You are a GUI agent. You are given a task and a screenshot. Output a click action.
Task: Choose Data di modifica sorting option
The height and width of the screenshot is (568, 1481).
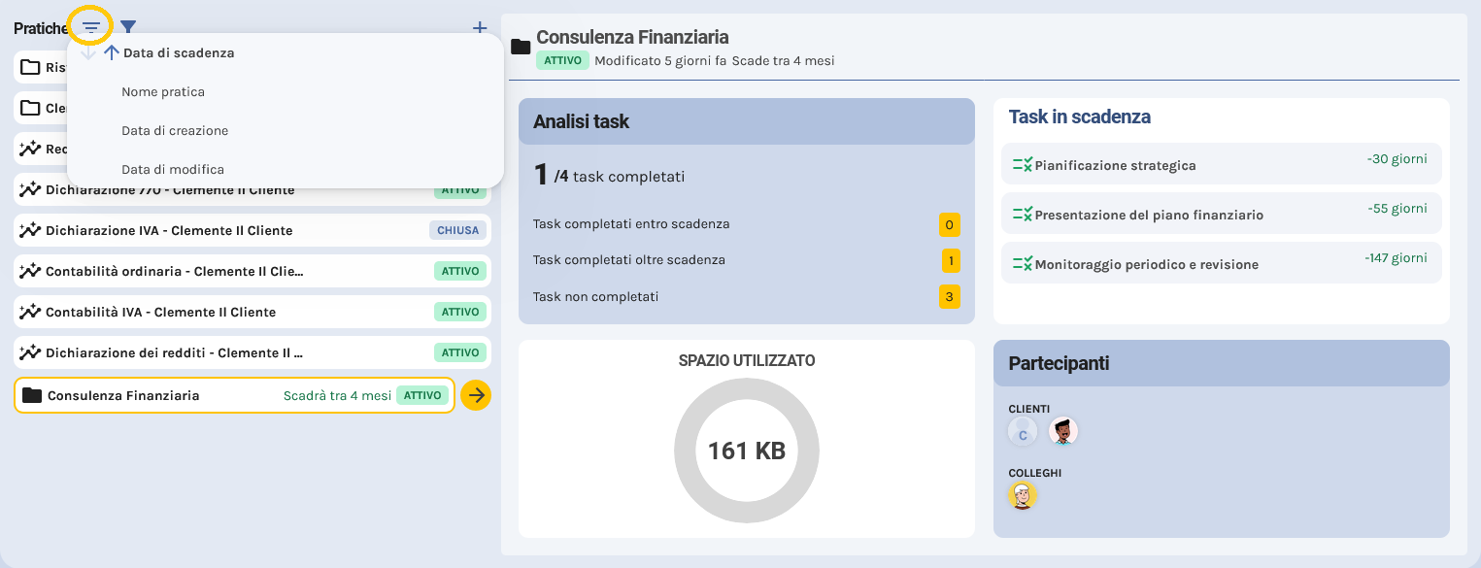click(173, 170)
